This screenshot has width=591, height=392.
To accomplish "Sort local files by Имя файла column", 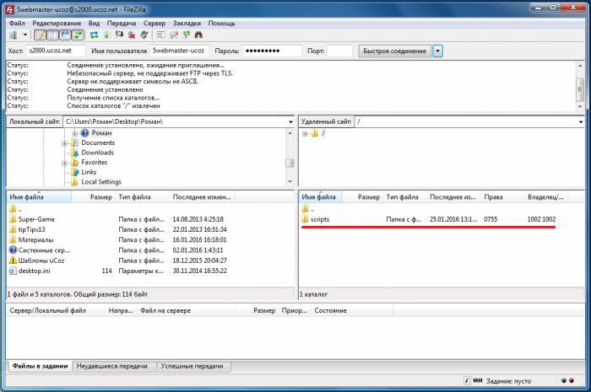I will pos(39,196).
